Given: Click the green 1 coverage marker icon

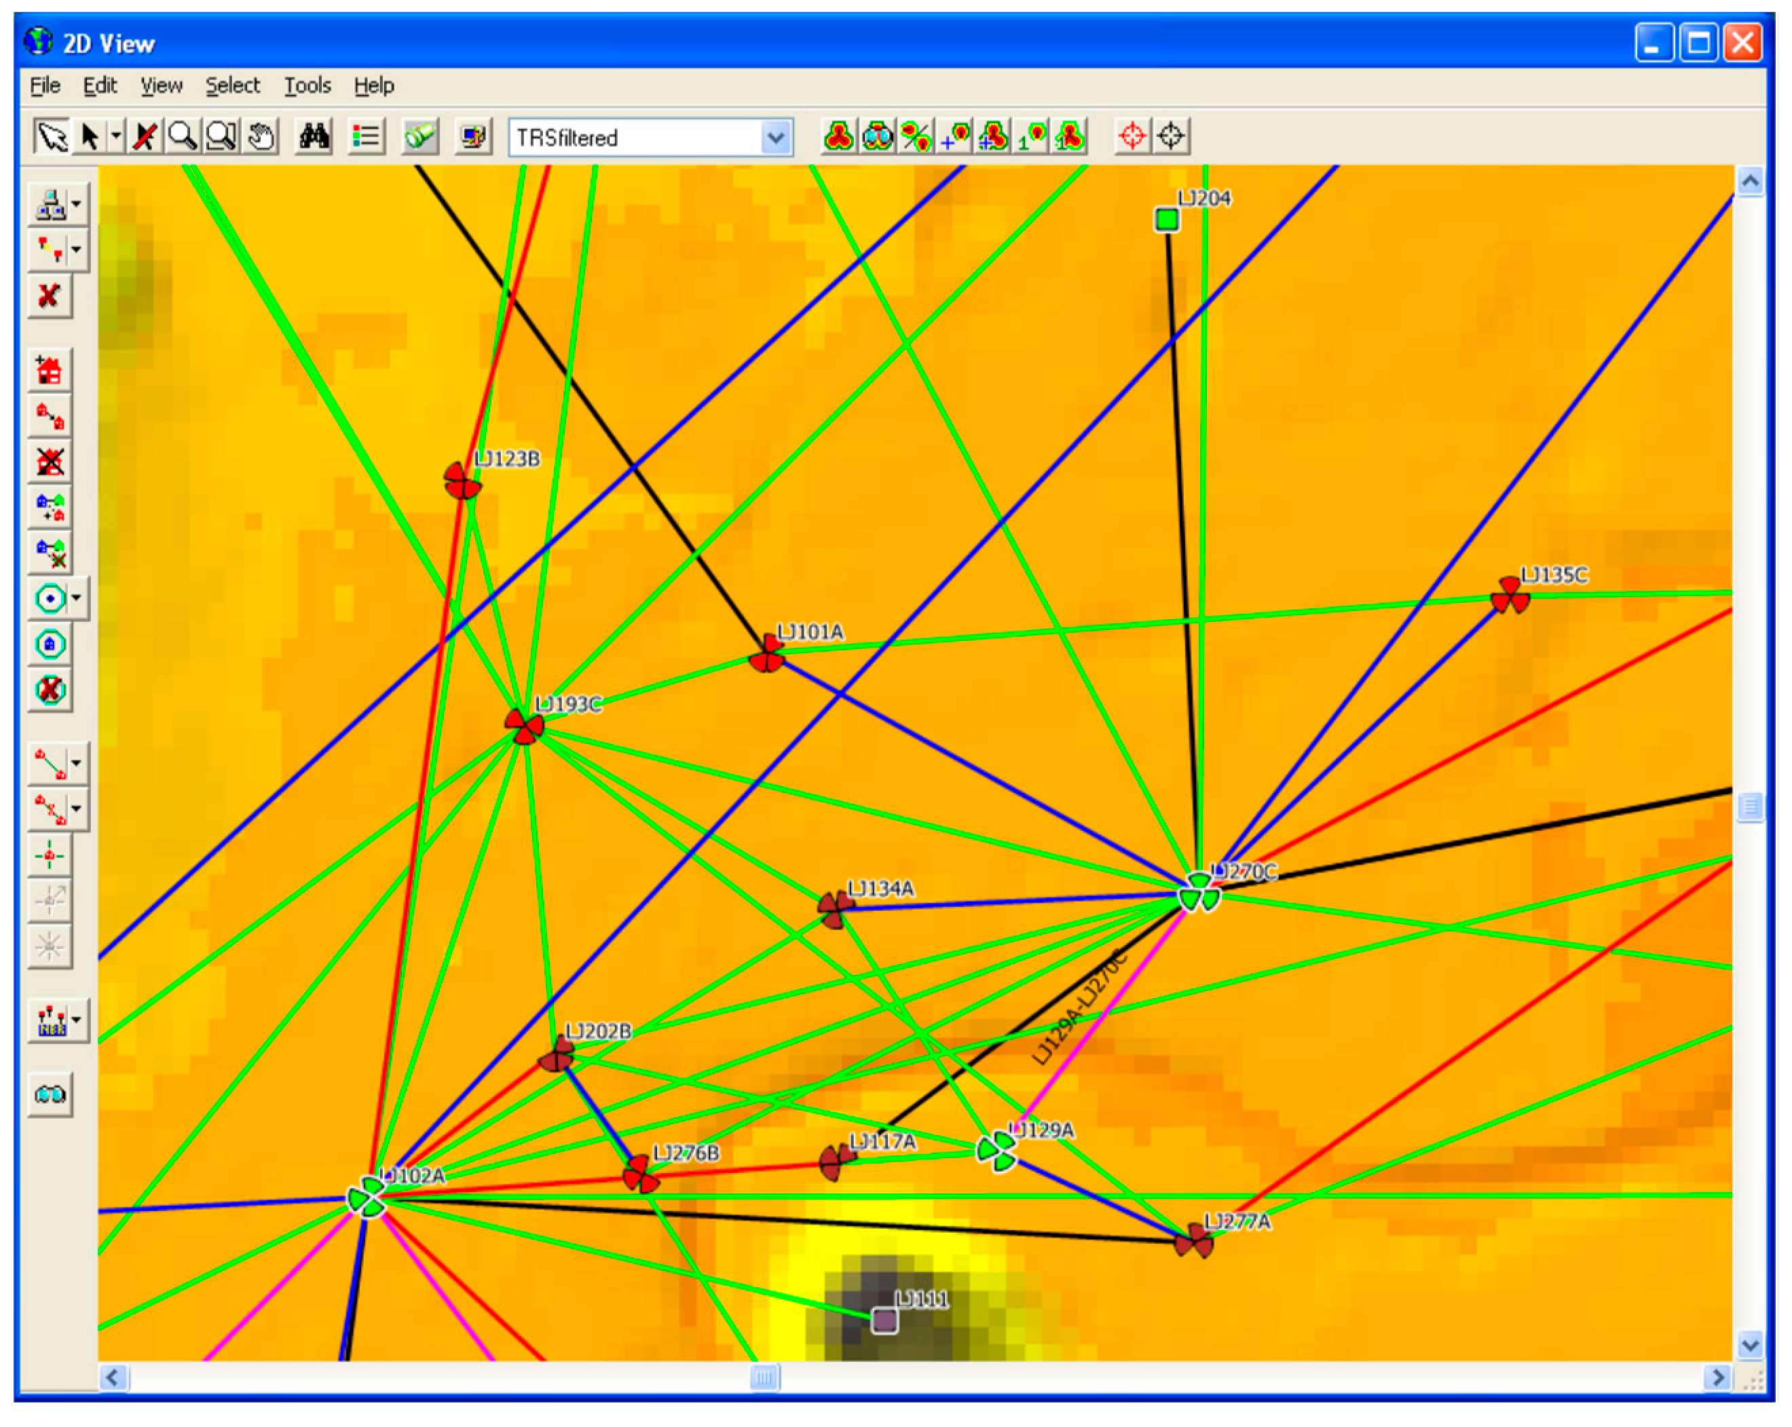Looking at the screenshot, I should tap(1032, 136).
